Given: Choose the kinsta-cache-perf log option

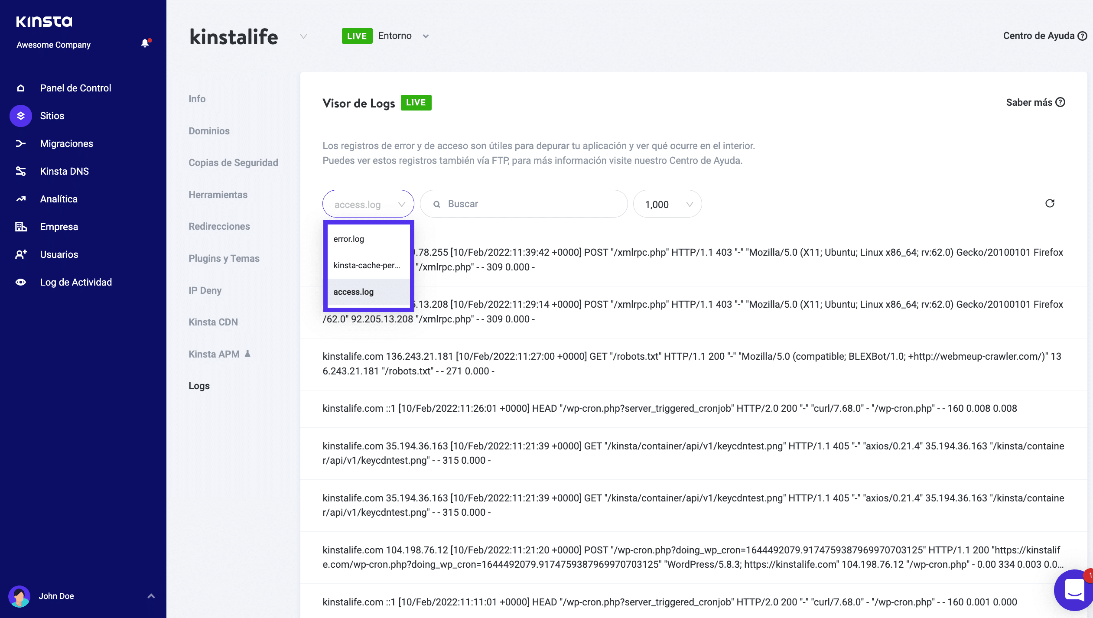Looking at the screenshot, I should (x=368, y=265).
